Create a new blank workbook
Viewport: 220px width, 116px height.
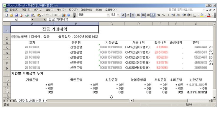tap(6, 15)
